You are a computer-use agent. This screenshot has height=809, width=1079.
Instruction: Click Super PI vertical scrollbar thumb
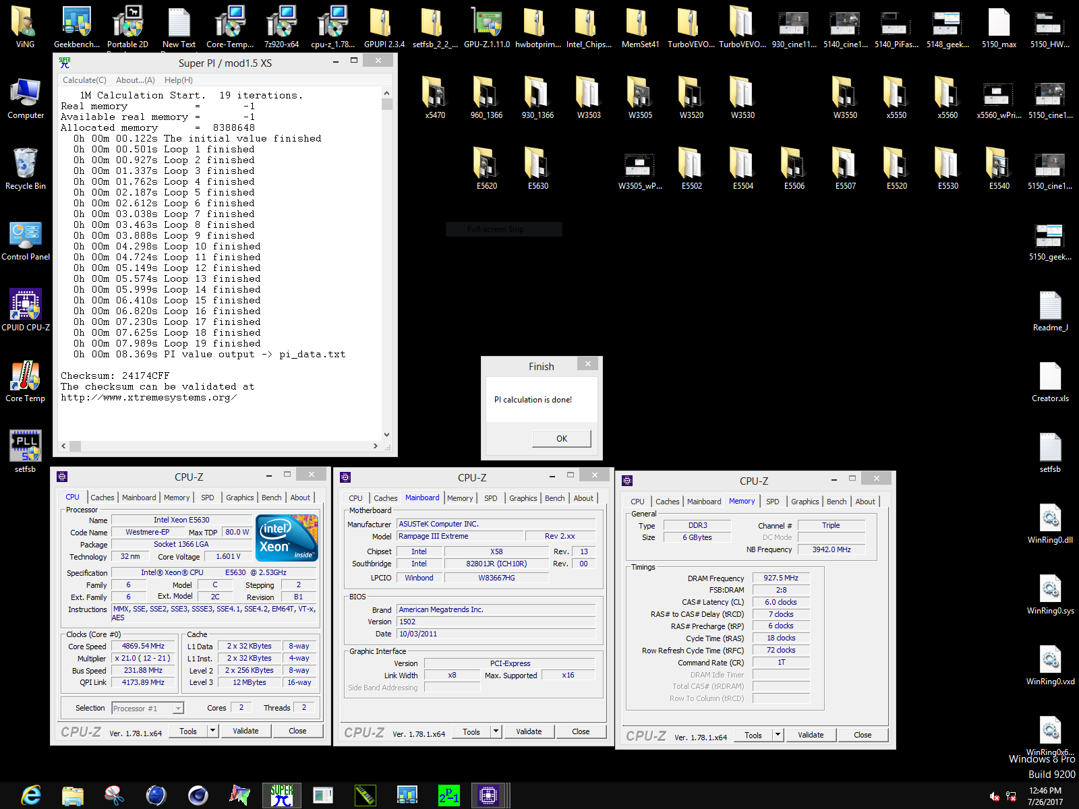(x=386, y=104)
